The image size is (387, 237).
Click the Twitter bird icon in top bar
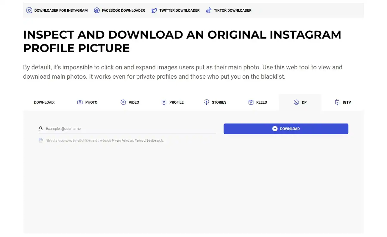154,10
